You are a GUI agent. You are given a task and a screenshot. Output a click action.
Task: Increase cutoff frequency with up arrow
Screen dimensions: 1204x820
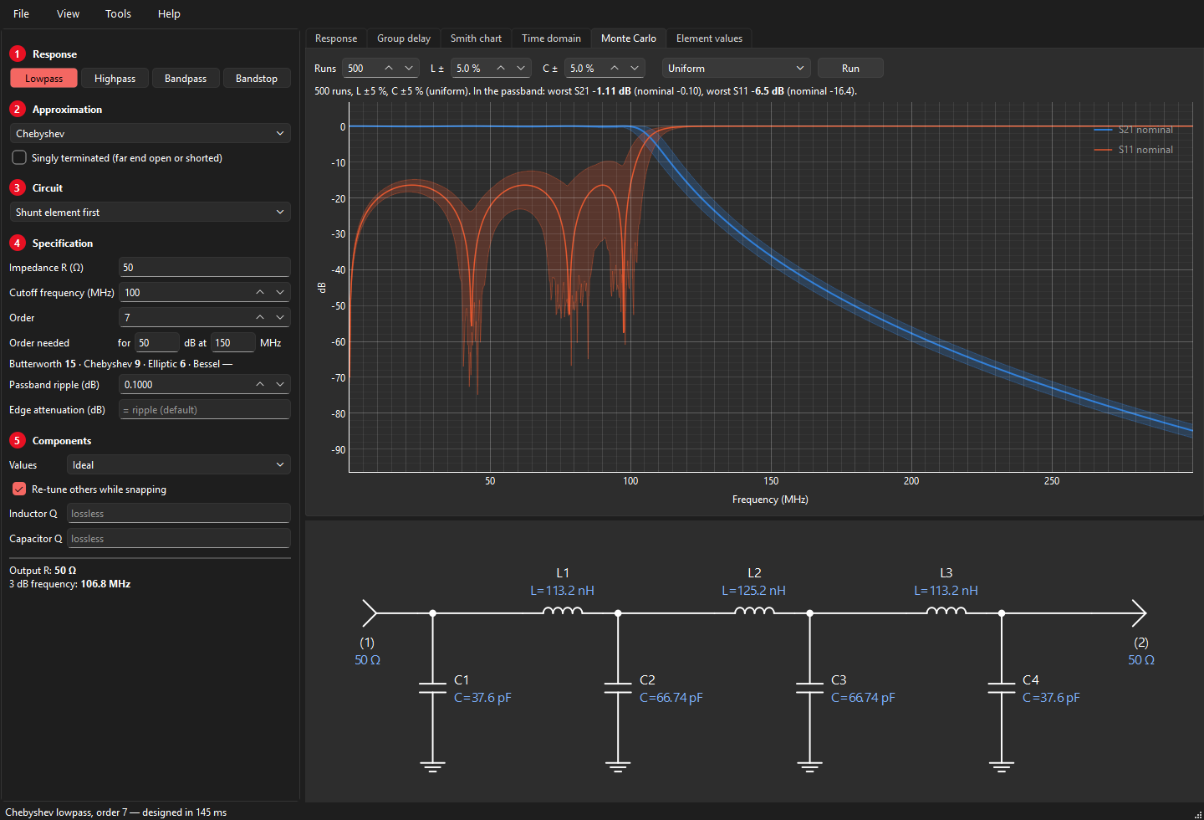pyautogui.click(x=260, y=292)
